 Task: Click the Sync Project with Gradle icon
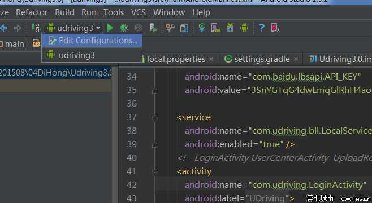pyautogui.click(x=202, y=28)
